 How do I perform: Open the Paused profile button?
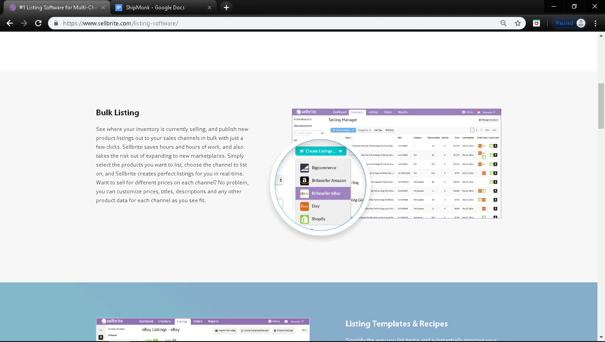tap(570, 23)
